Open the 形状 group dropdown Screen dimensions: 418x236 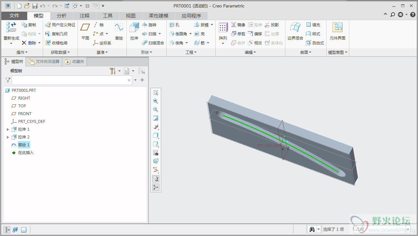pyautogui.click(x=147, y=52)
